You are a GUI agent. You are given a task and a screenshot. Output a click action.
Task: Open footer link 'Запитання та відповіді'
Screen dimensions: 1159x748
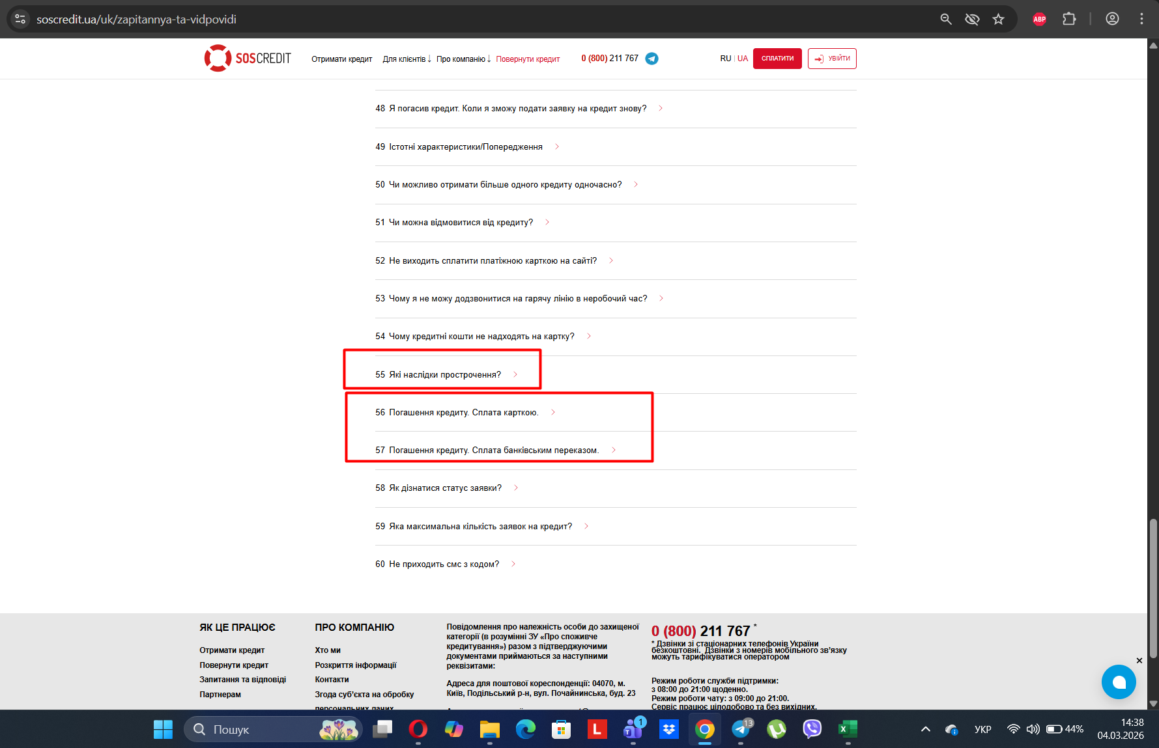pyautogui.click(x=242, y=680)
